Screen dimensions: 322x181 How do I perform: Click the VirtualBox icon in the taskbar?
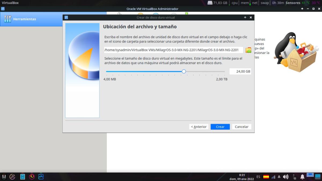(x=41, y=176)
